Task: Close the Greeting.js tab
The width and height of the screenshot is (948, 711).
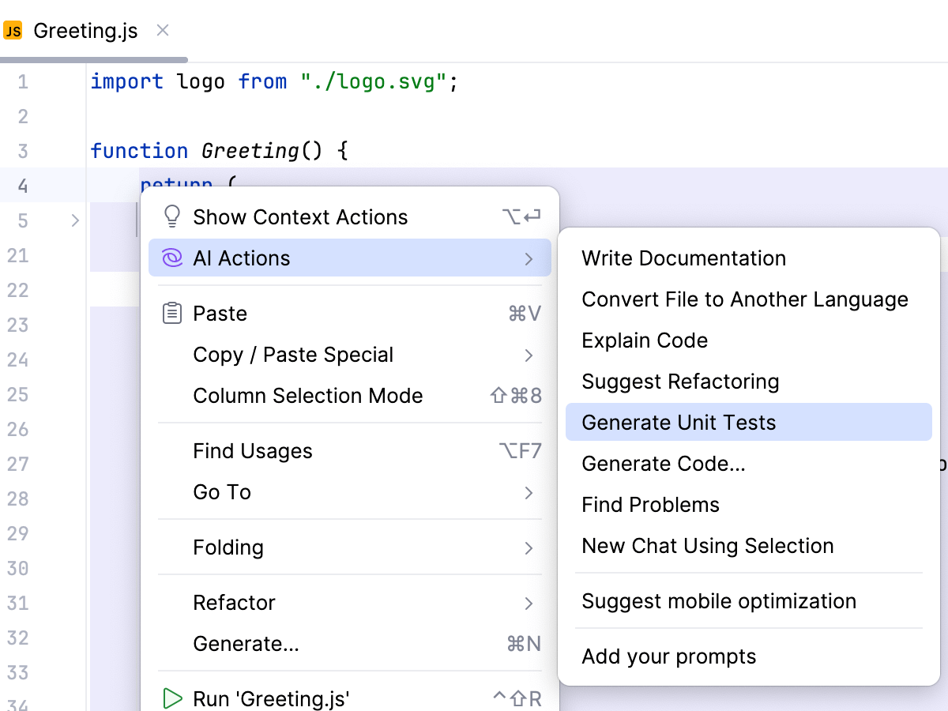Action: [162, 30]
